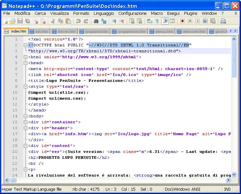Open the Plugins menu
Viewport: 241px width, 194px height.
(x=191, y=13)
